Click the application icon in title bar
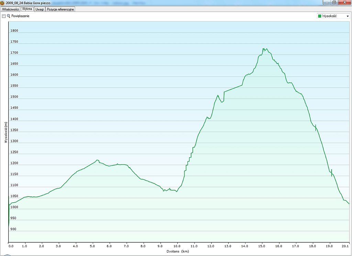 (2, 2)
